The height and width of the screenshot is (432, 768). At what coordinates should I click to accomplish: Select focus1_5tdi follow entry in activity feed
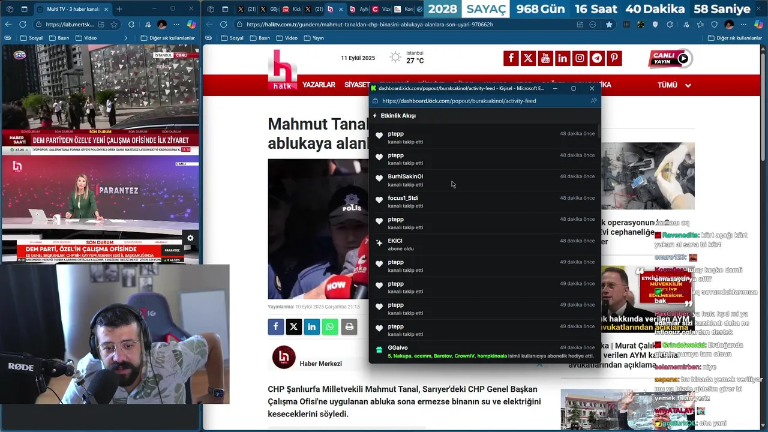coord(485,202)
